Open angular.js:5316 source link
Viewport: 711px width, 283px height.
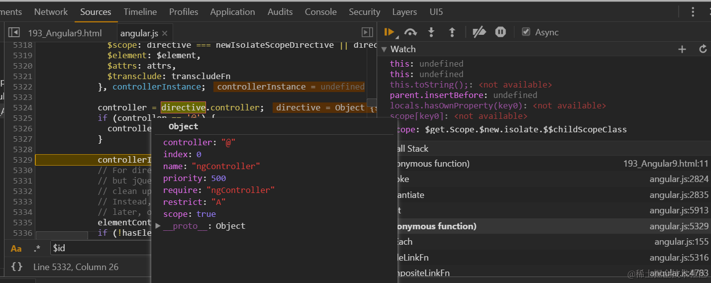point(679,258)
